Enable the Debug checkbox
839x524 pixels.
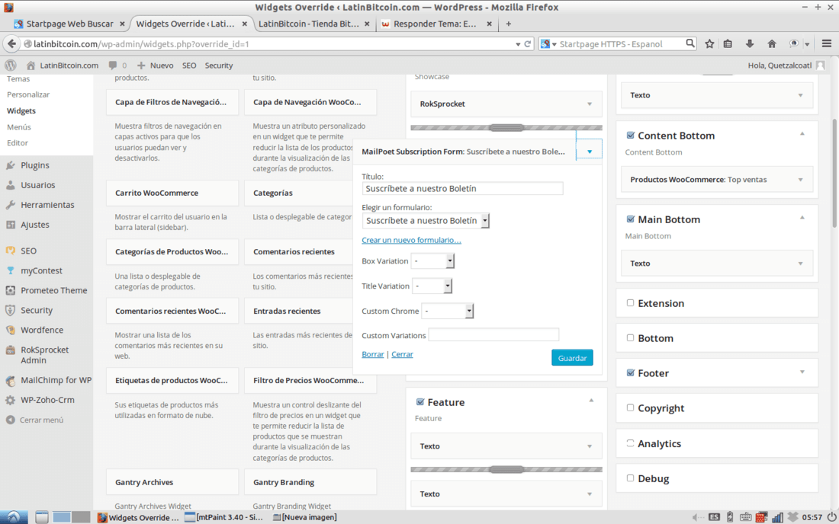tap(630, 478)
